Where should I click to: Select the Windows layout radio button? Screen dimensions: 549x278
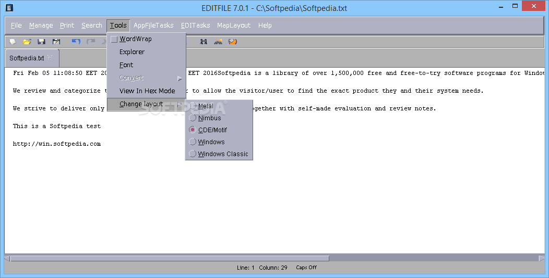[193, 142]
